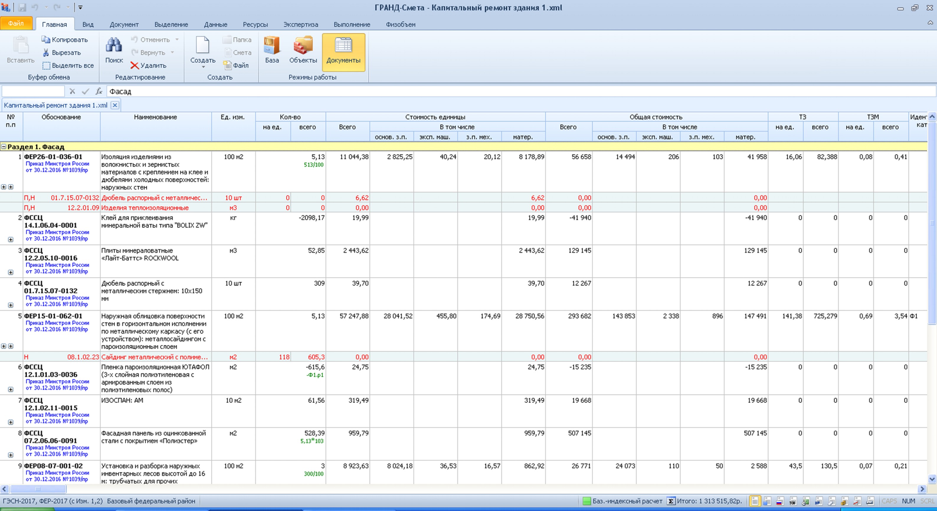Image resolution: width=937 pixels, height=511 pixels.
Task: Click Выделить все in the clipboard group
Action: click(x=68, y=65)
